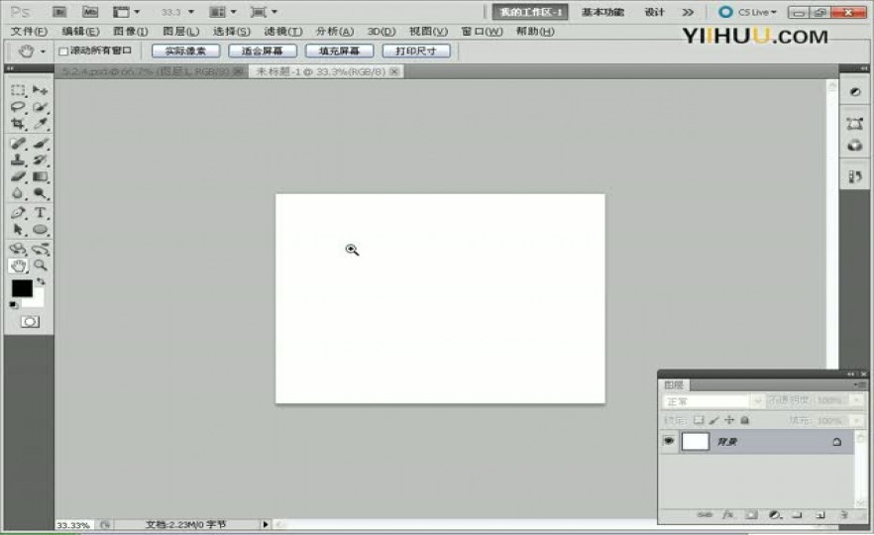Select the Brush tool
Viewport: 874px width, 535px height.
[x=40, y=144]
